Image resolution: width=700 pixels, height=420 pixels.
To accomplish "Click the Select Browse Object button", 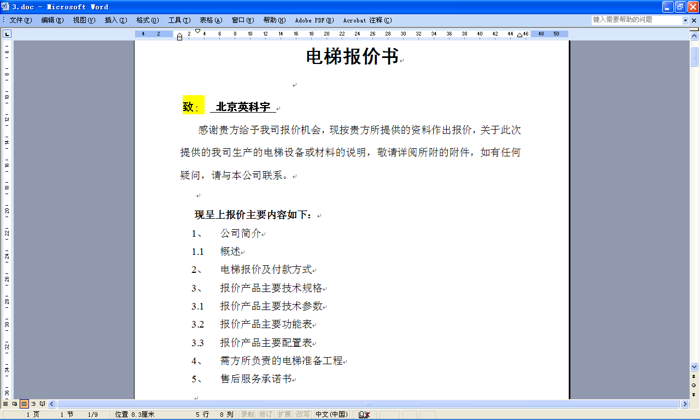I will [x=694, y=385].
